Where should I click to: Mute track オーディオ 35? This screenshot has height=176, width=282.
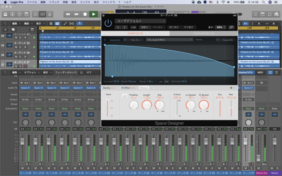(x=16, y=47)
